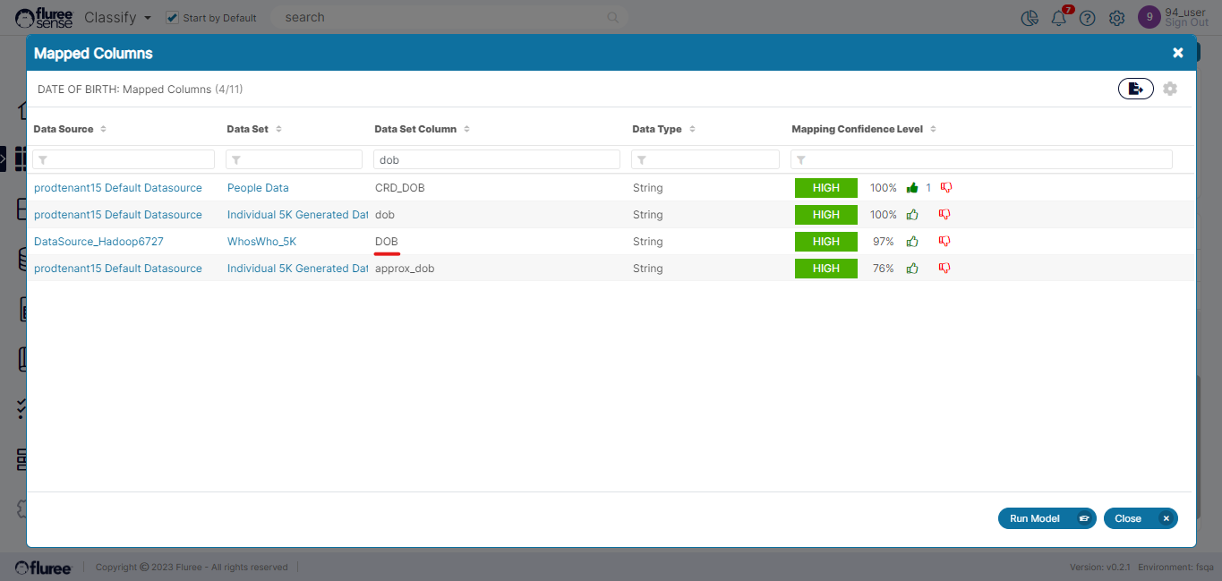This screenshot has width=1222, height=581.
Task: Toggle the Start by Default checkbox
Action: (172, 18)
